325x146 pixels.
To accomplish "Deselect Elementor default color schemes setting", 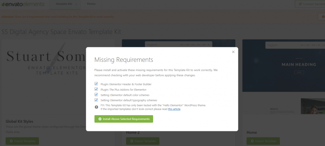I will [x=96, y=95].
